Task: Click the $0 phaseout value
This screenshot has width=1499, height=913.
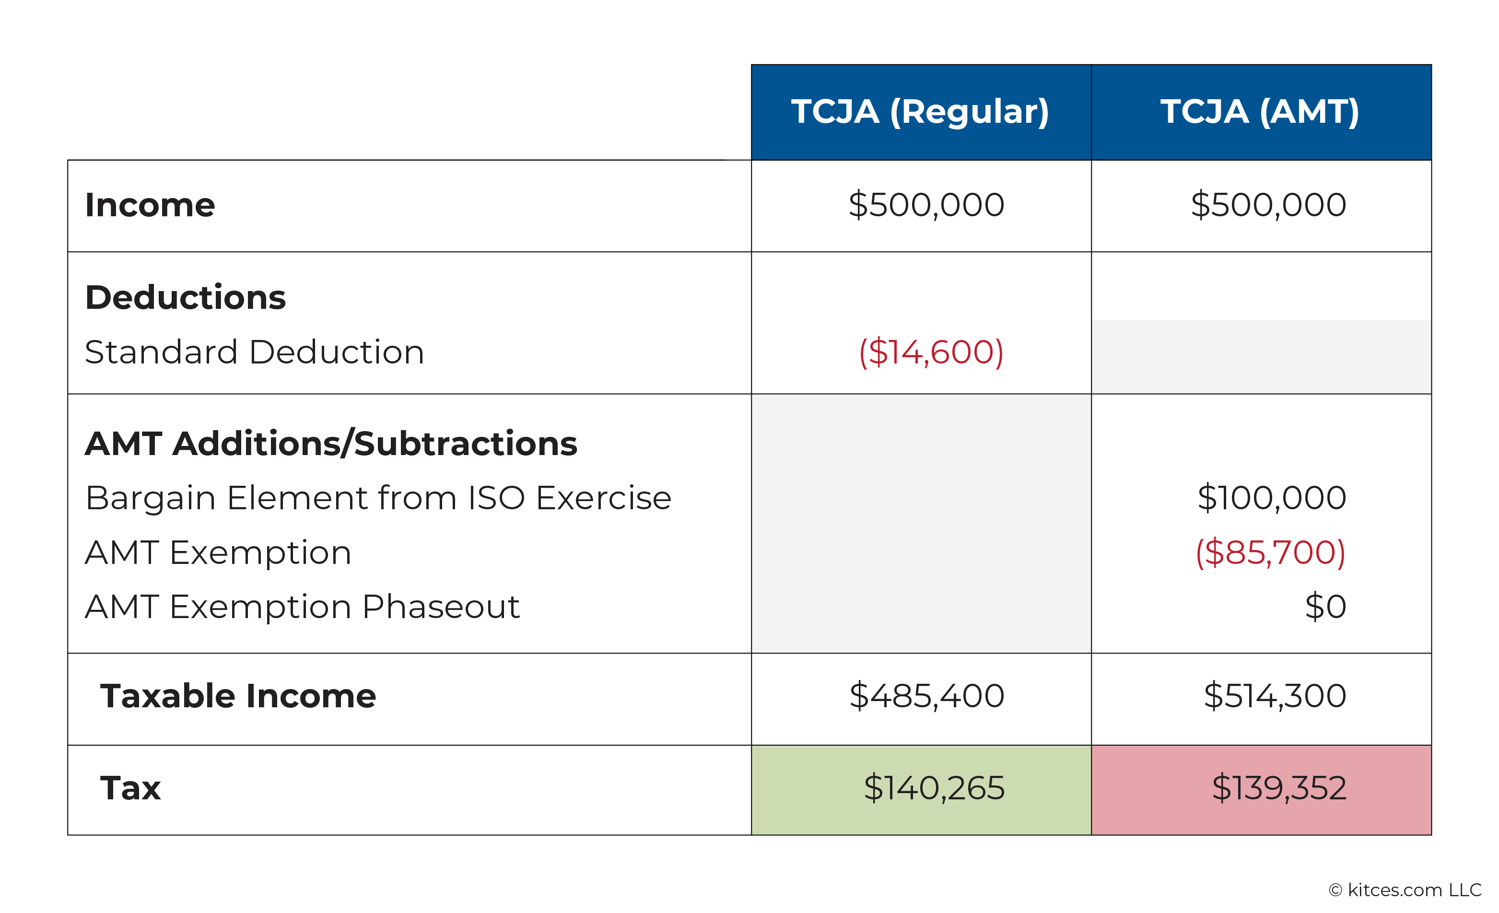Action: [x=1325, y=607]
